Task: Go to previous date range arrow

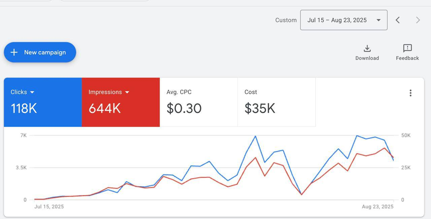Action: 398,20
